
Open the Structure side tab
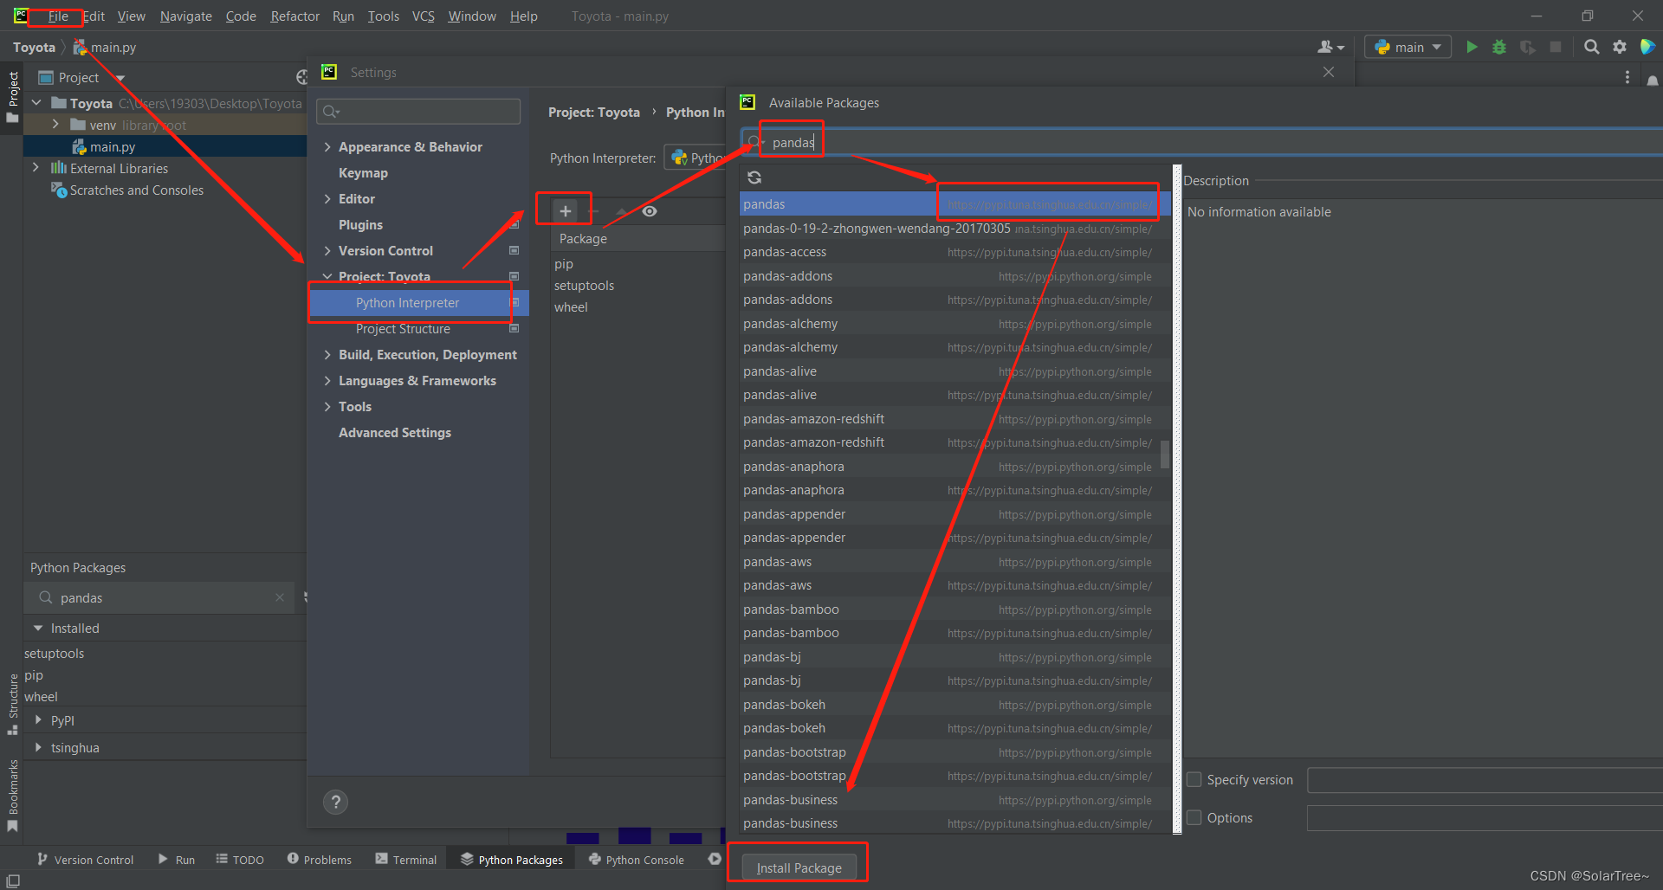tap(12, 704)
